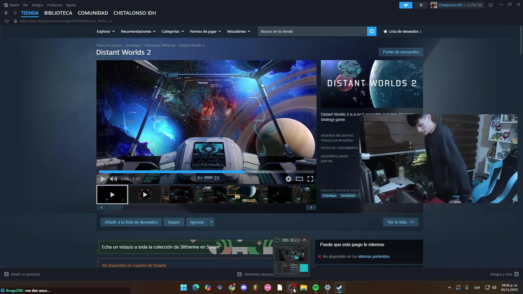Go back with the back arrow
Screen dimensions: 523x294
click(6, 13)
